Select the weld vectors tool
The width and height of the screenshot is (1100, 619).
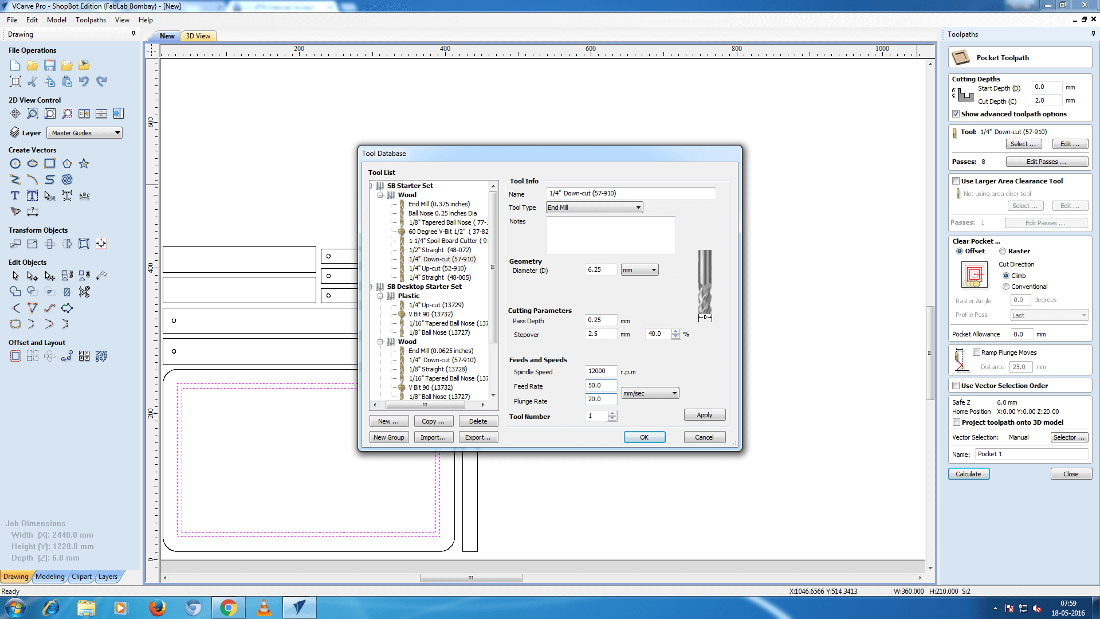[15, 292]
